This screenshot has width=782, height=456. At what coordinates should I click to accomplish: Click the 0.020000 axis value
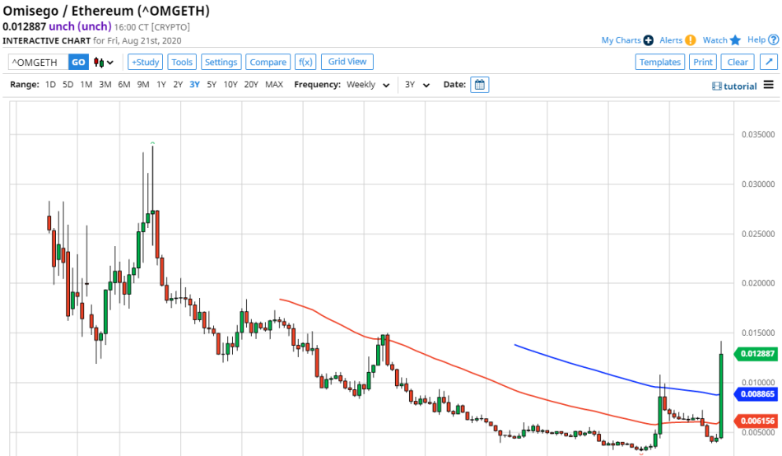(758, 283)
